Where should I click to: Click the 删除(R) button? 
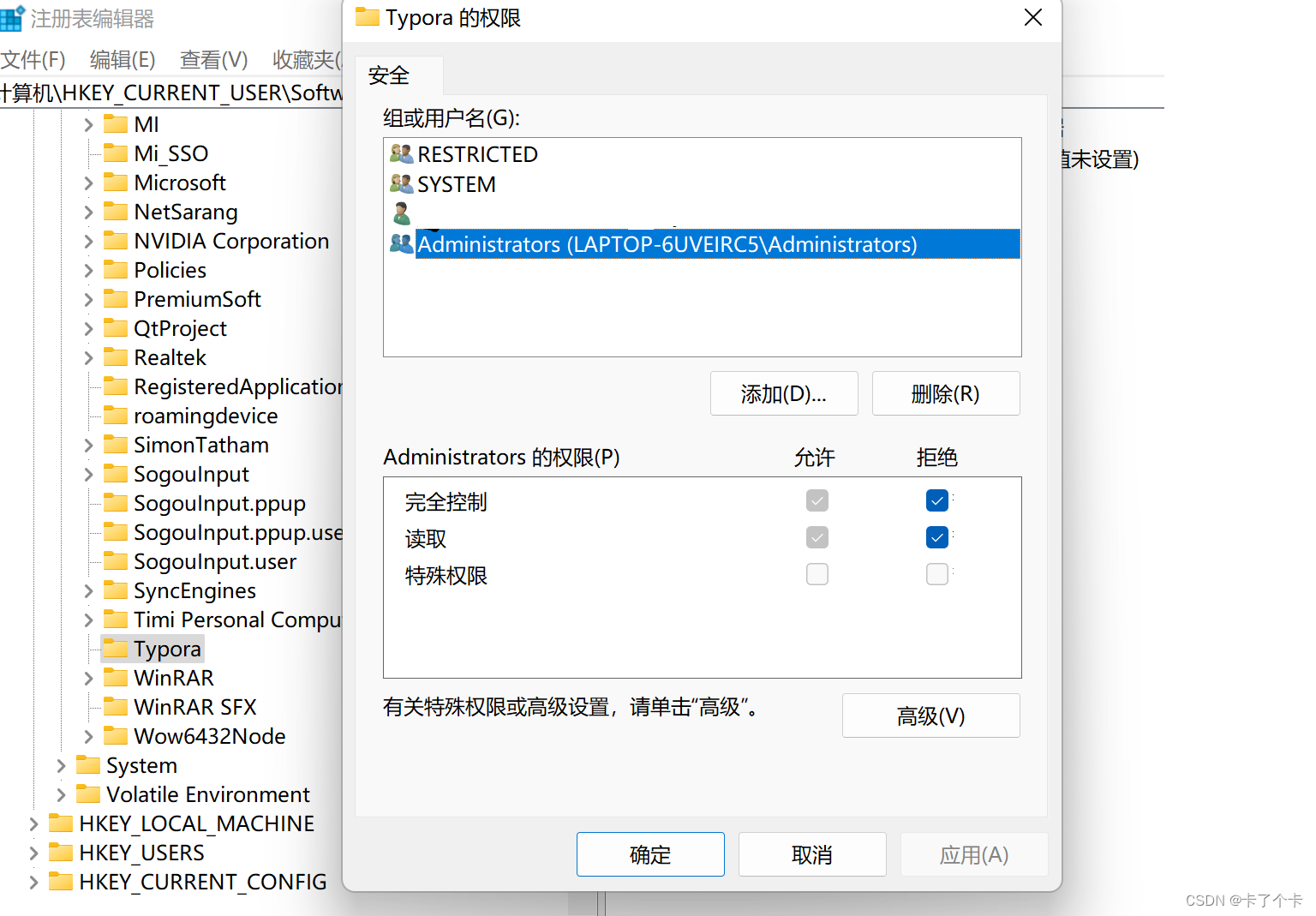[946, 393]
